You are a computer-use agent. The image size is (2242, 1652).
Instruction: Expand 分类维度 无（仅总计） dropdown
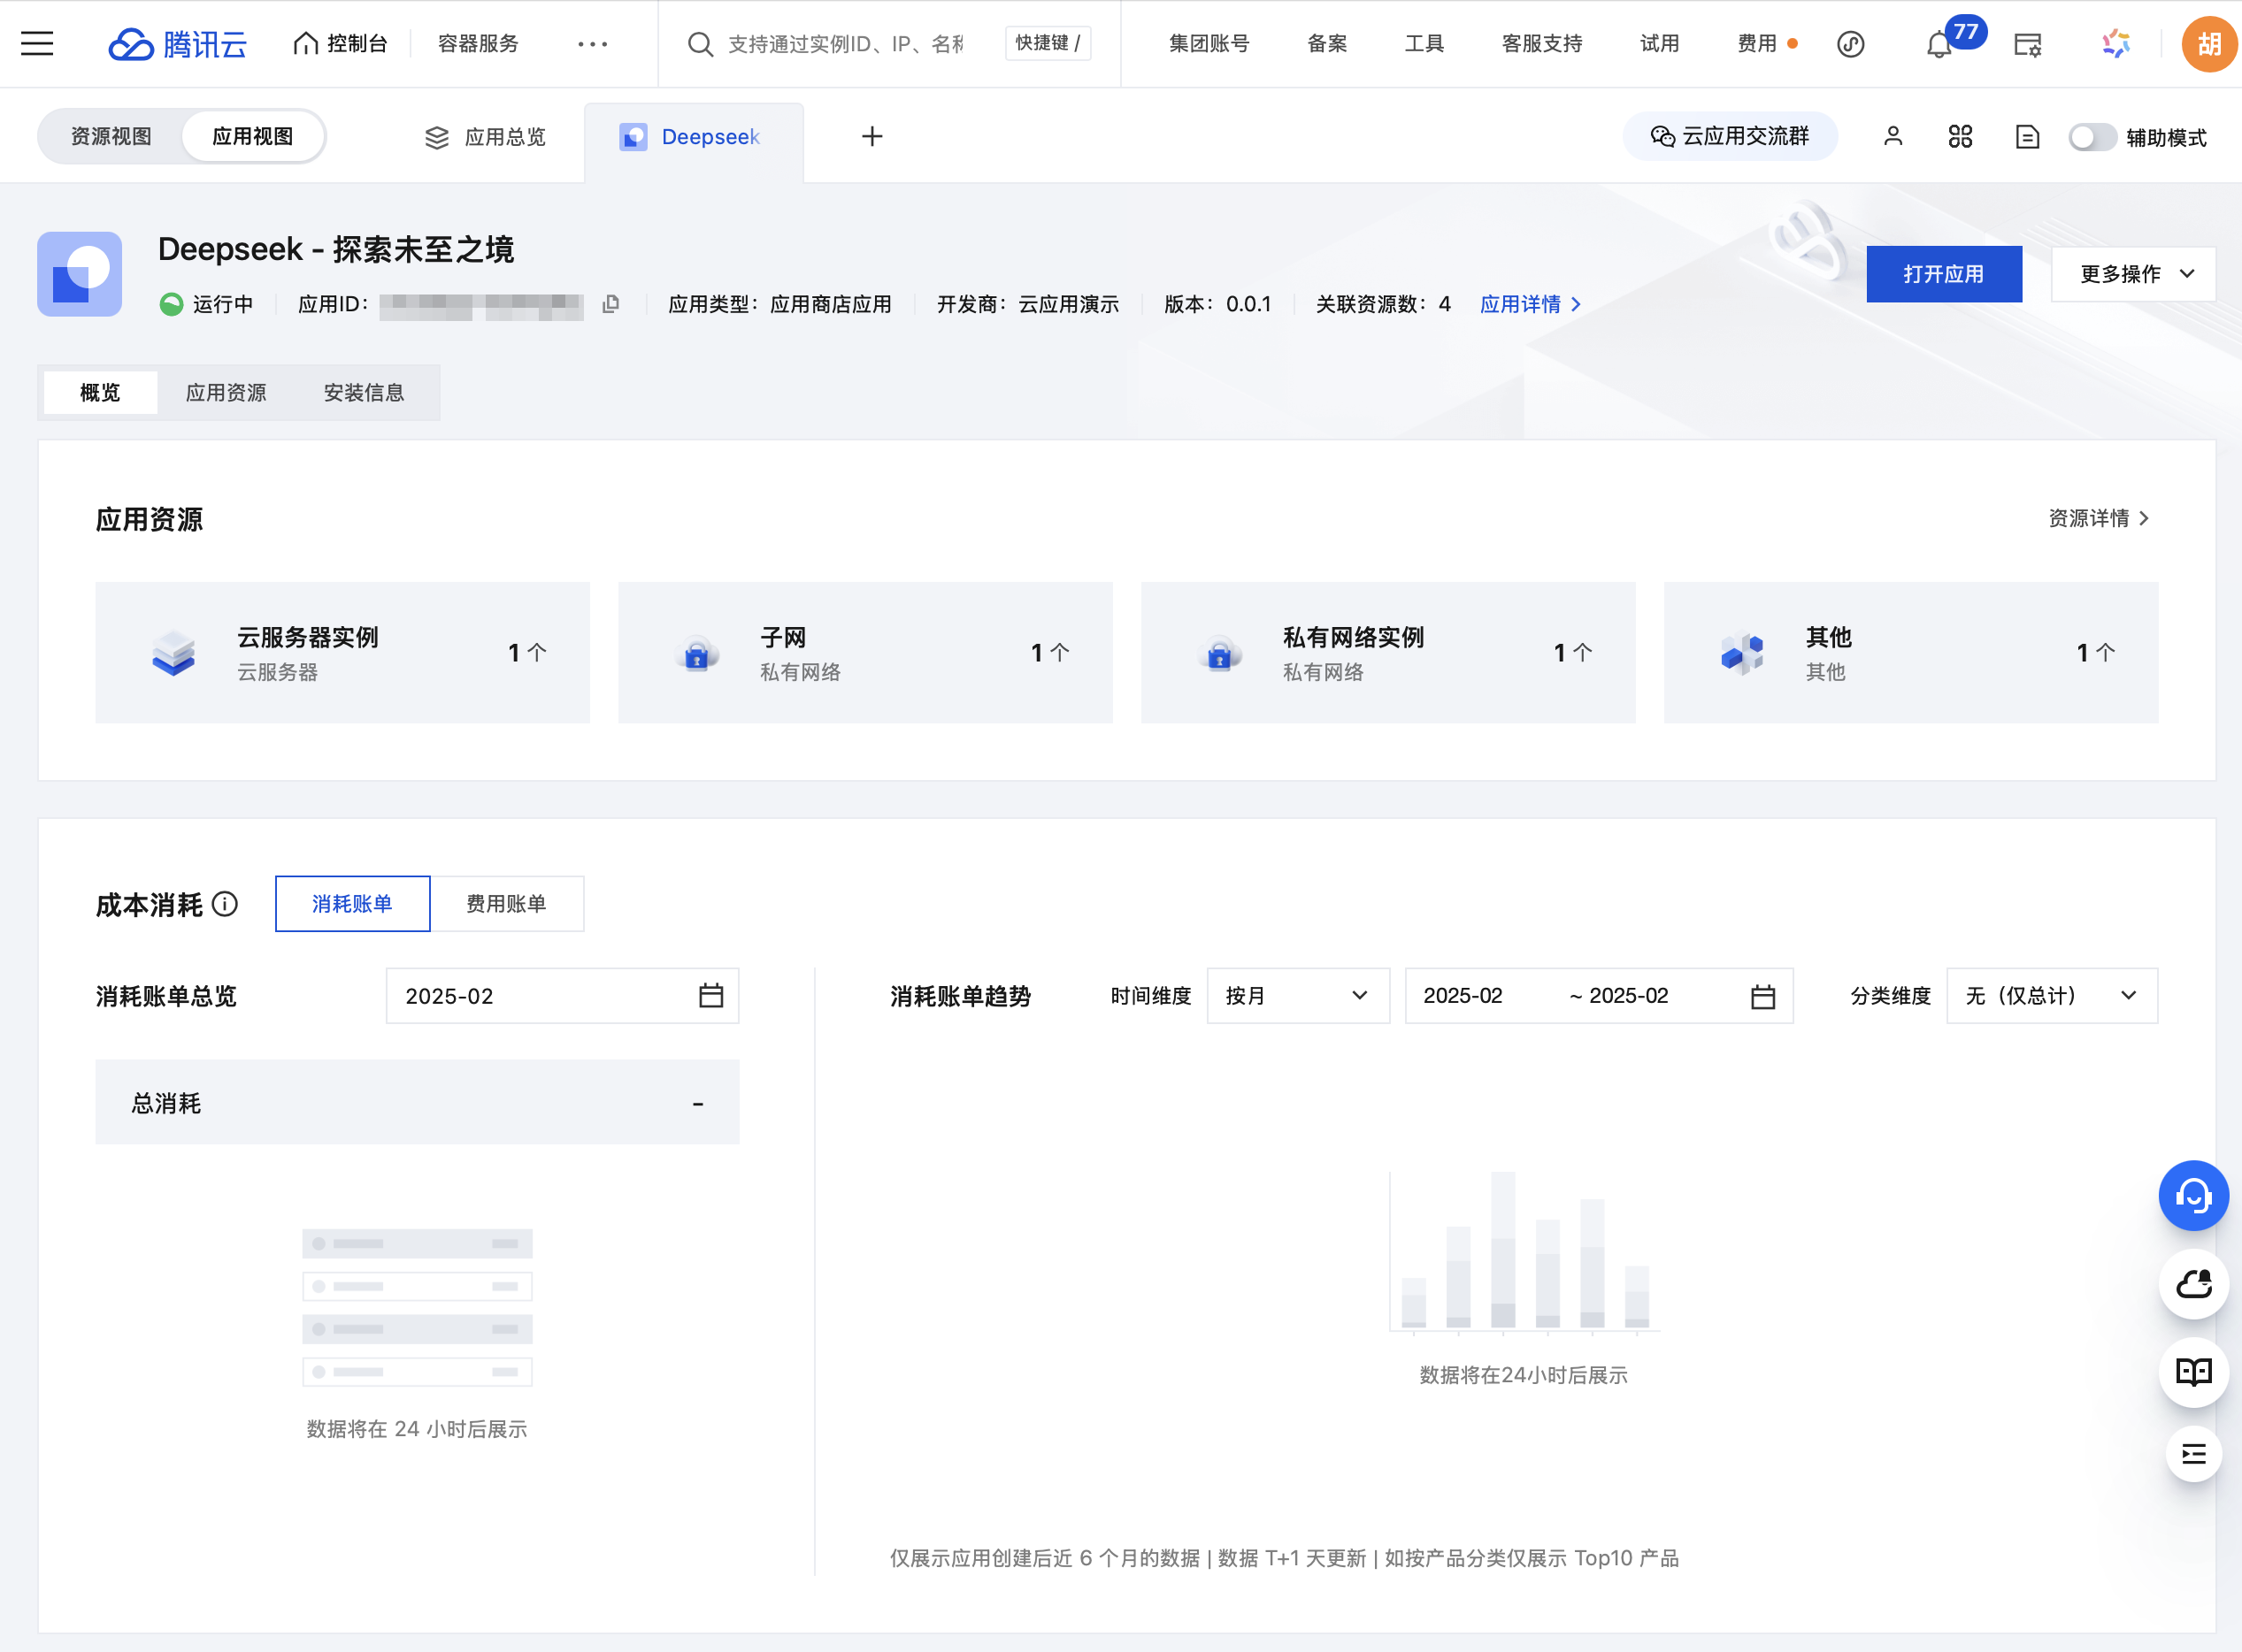click(2052, 996)
